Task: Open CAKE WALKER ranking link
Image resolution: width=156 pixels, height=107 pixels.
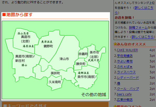Action: click(127, 50)
